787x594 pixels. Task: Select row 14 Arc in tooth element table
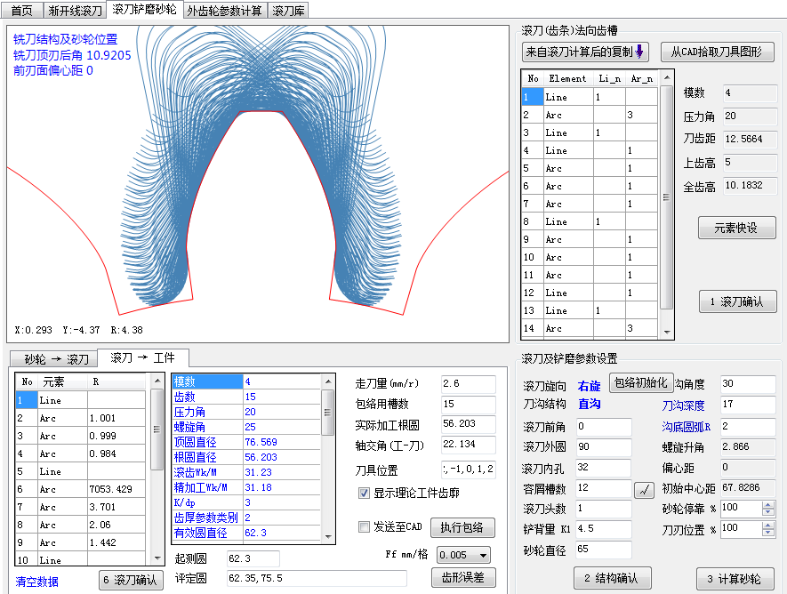(x=590, y=328)
